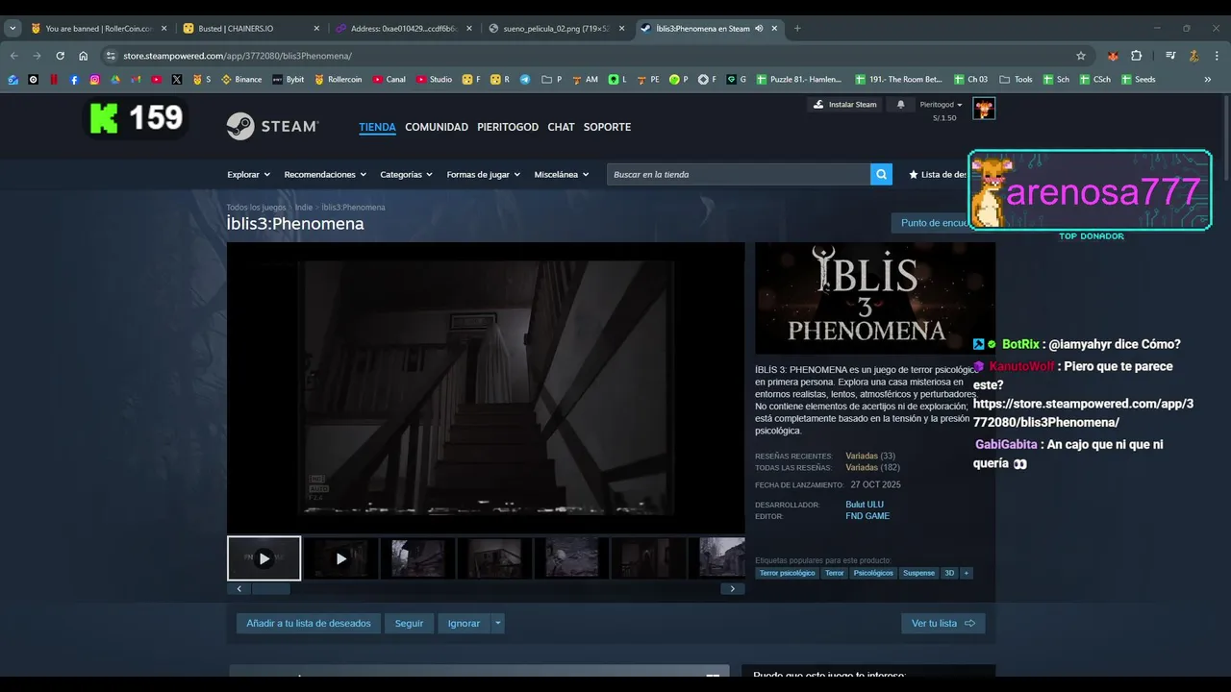Click Instalar Steam button
The width and height of the screenshot is (1231, 692).
(844, 104)
